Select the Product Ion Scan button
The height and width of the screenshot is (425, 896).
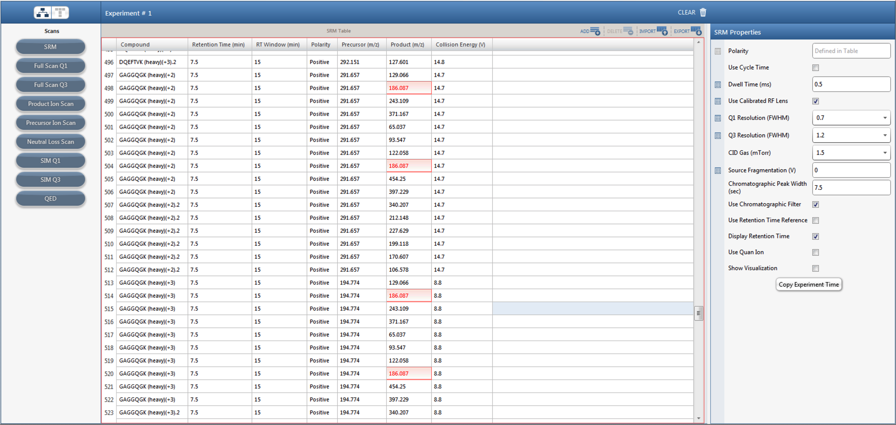51,104
